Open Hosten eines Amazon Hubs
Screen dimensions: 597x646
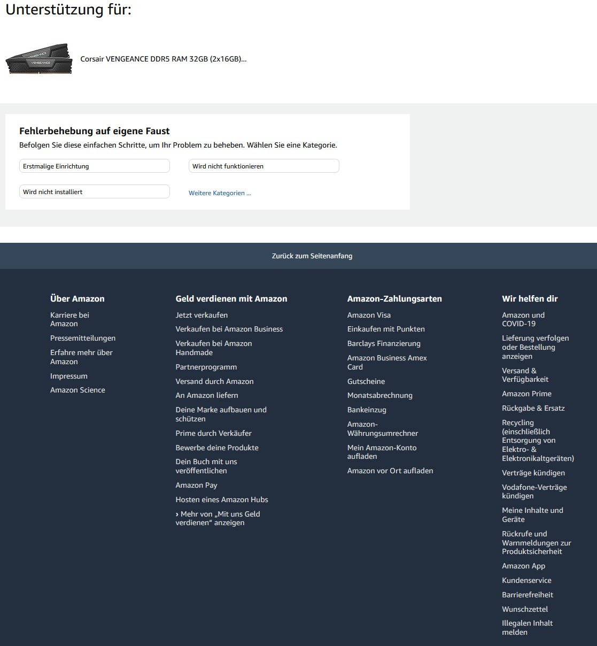222,499
